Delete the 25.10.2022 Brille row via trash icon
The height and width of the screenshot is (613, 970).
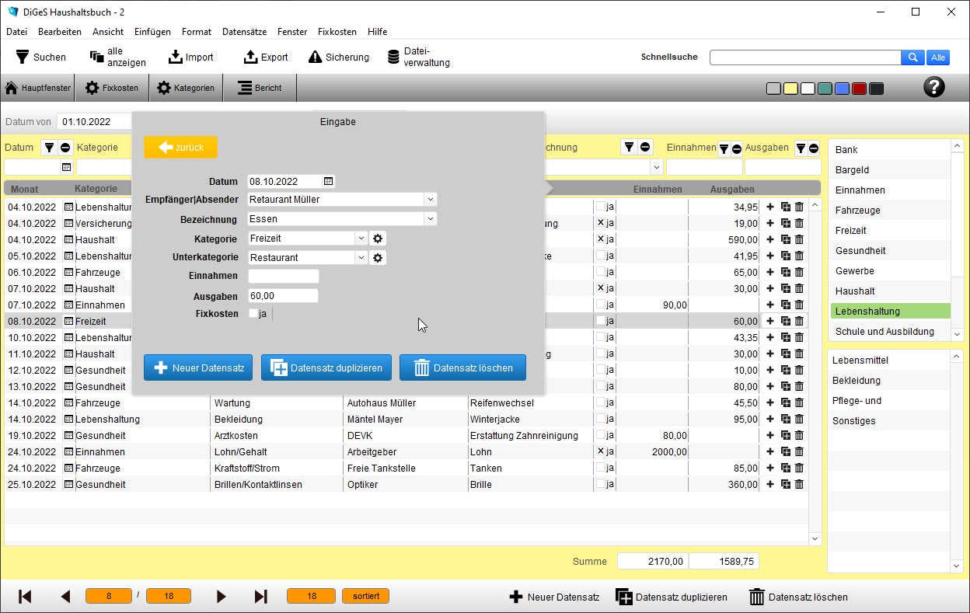[799, 485]
